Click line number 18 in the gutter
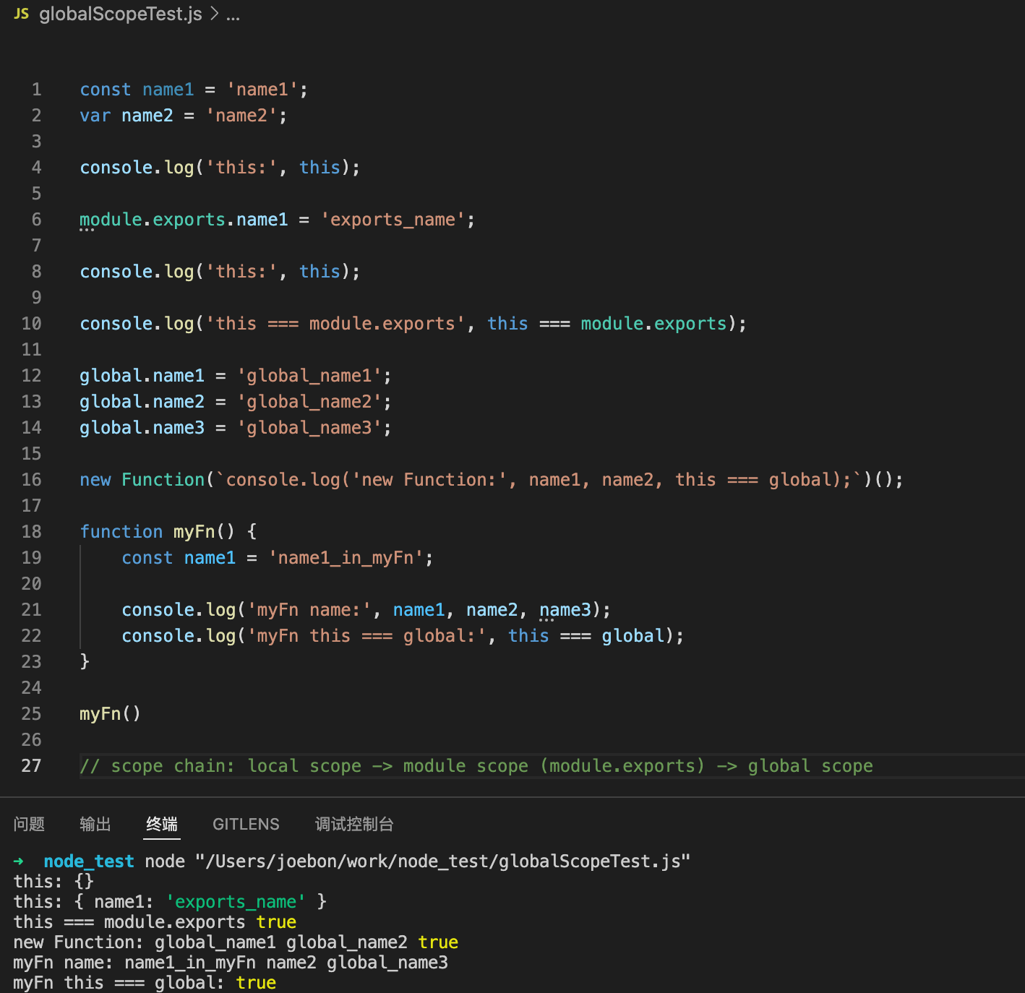Screen dimensions: 1025x993 click(31, 532)
